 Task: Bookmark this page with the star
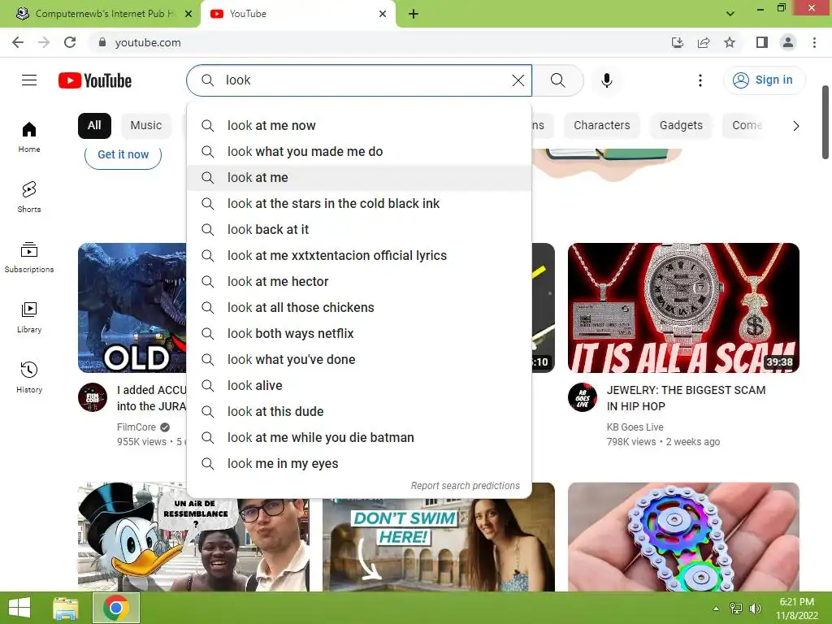(x=730, y=42)
